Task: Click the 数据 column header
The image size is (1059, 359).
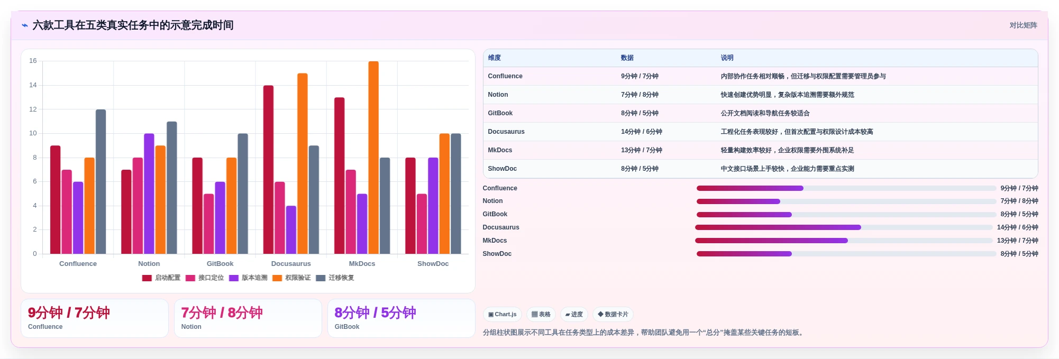Action: coord(627,58)
